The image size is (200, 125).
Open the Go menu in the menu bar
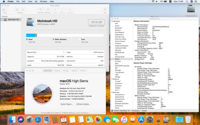click(x=36, y=1)
